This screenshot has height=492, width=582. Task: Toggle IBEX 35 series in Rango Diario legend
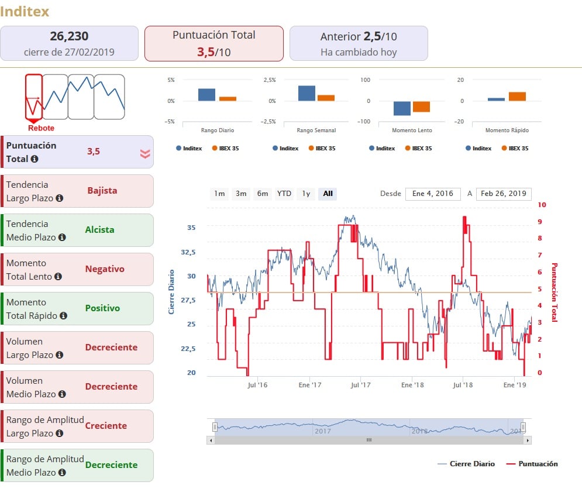click(225, 148)
